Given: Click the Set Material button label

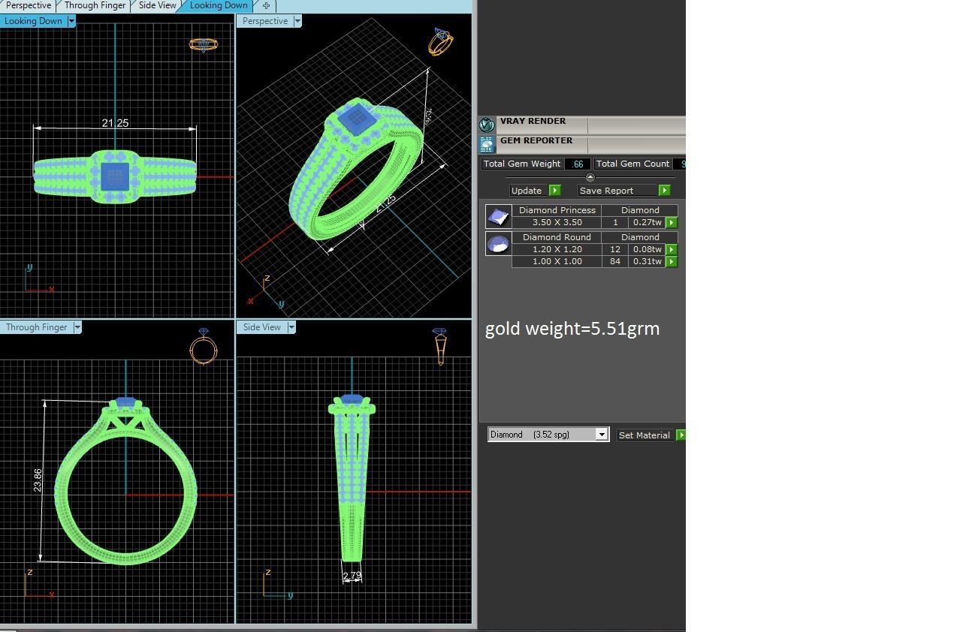Looking at the screenshot, I should point(644,435).
